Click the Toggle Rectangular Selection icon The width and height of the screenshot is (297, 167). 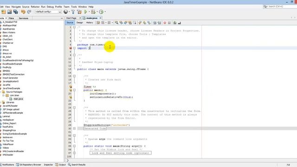coord(135,23)
